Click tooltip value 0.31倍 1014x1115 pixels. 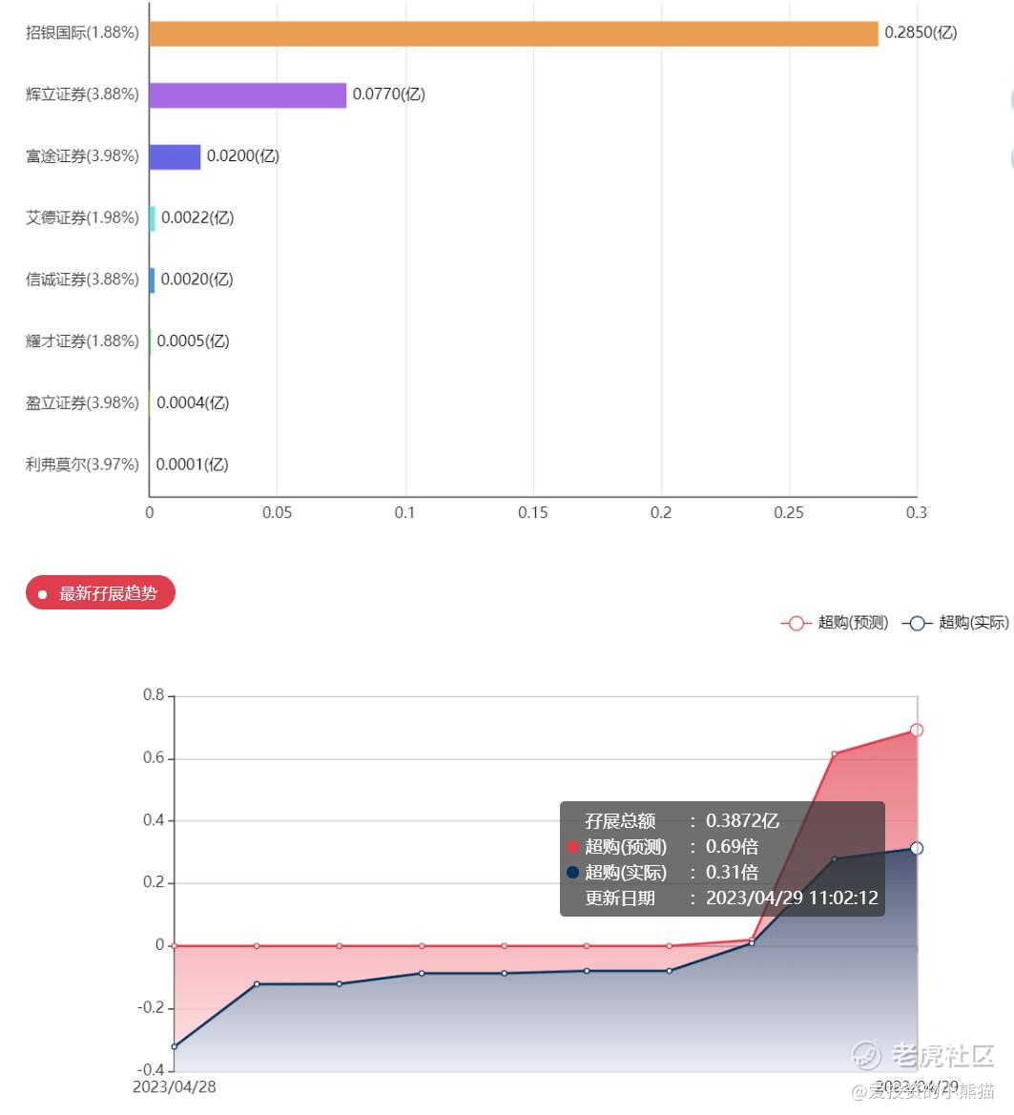[x=732, y=873]
